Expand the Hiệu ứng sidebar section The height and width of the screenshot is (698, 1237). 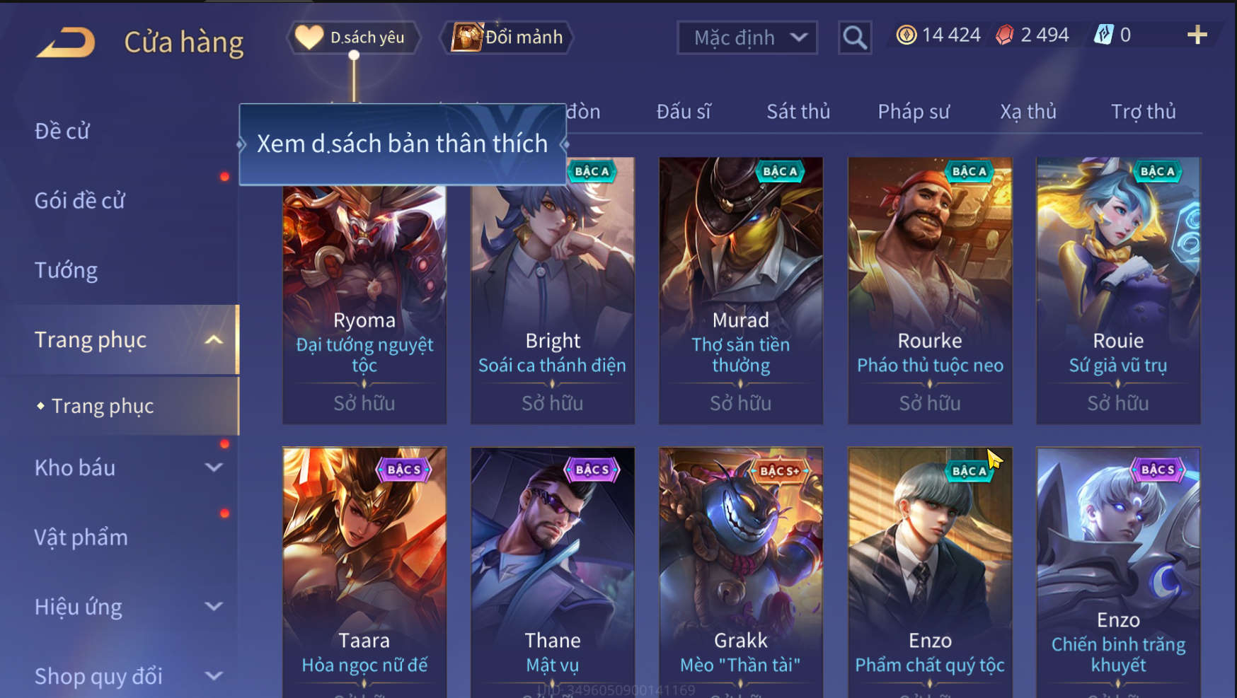click(x=214, y=607)
